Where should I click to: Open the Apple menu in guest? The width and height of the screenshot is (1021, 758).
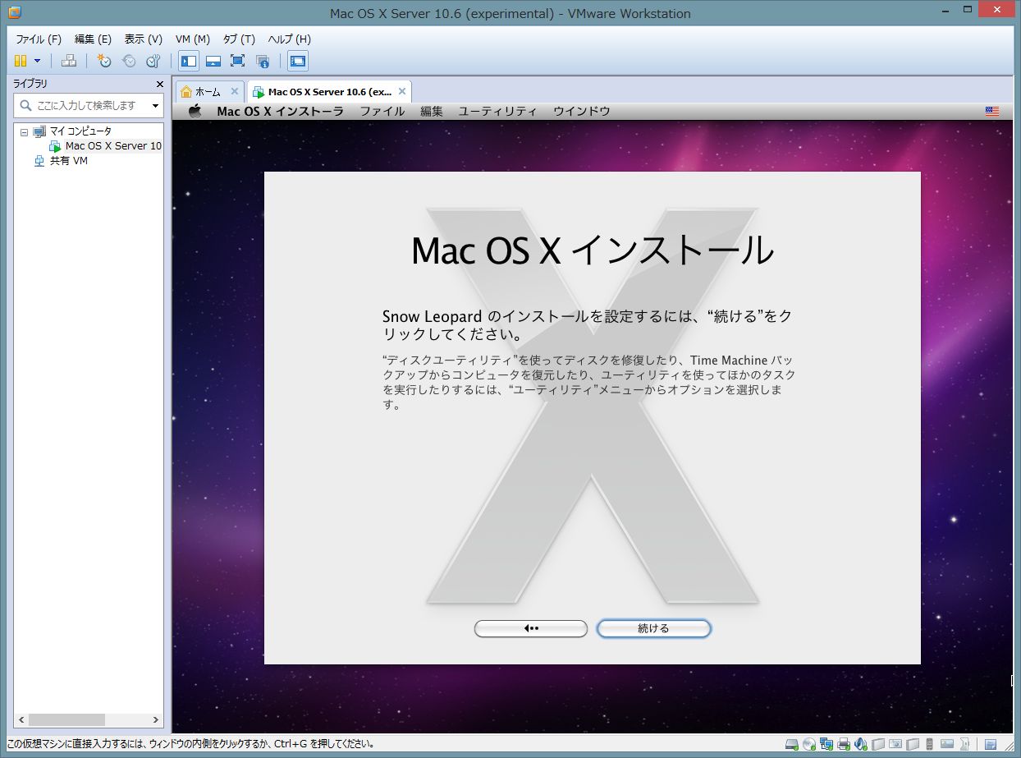195,112
